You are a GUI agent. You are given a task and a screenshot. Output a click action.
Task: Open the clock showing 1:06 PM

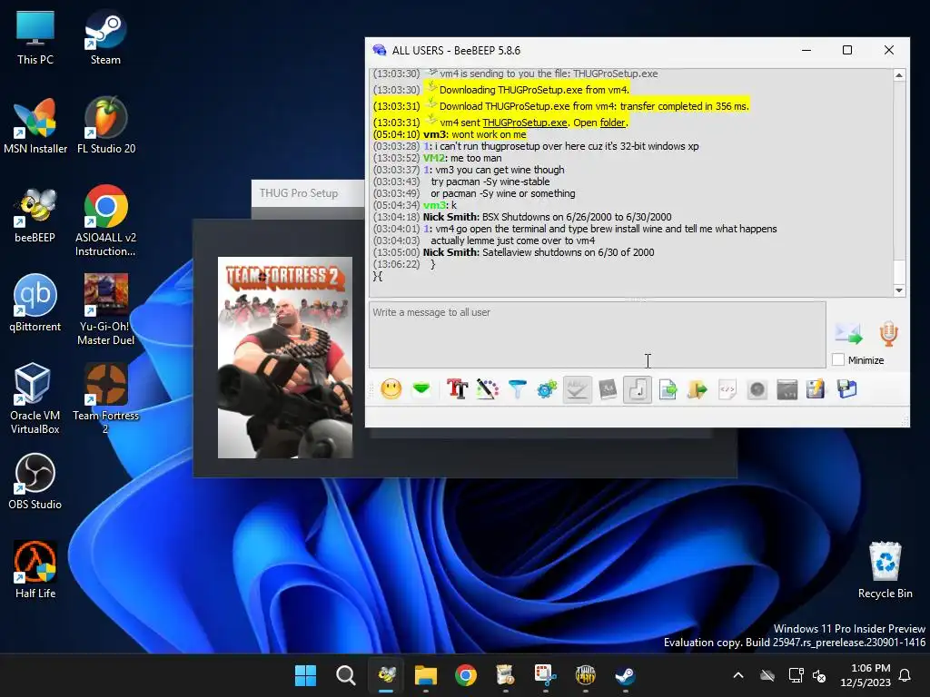[866, 675]
